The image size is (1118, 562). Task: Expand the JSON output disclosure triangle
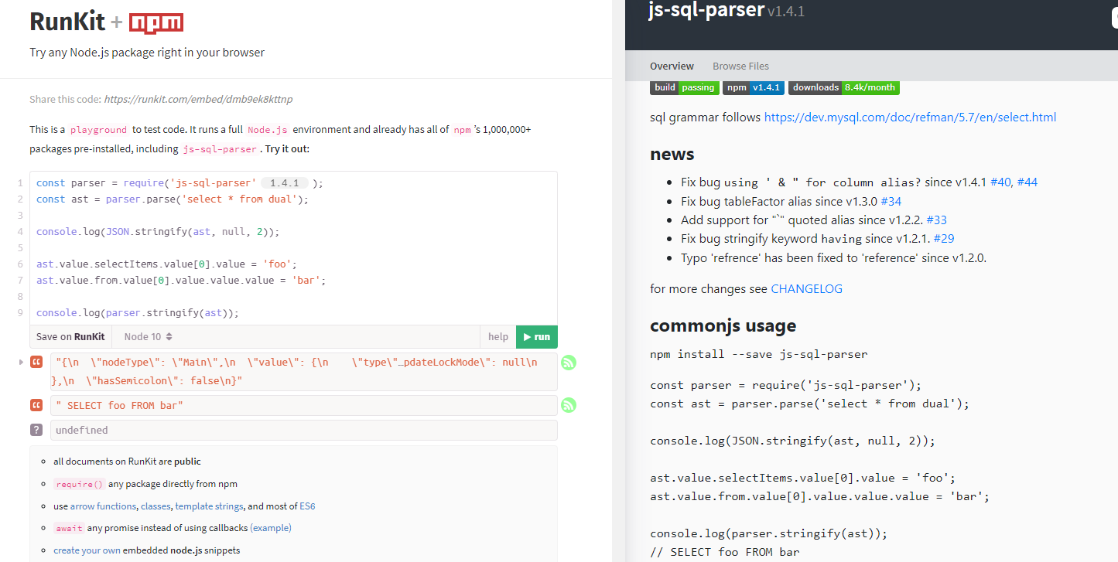(x=21, y=362)
